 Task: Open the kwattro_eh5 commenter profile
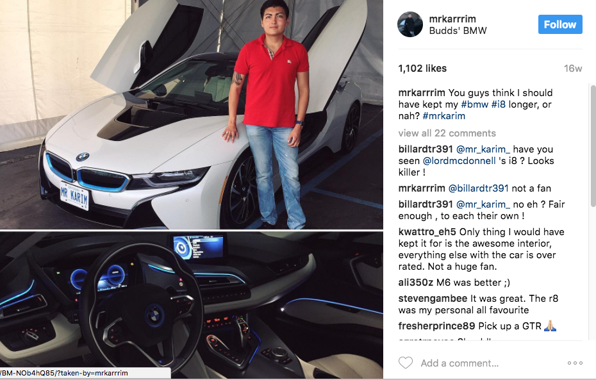427,232
